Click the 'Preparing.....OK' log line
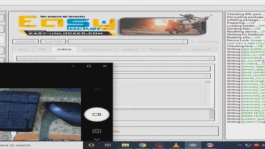The height and width of the screenshot is (149, 265). (x=241, y=23)
